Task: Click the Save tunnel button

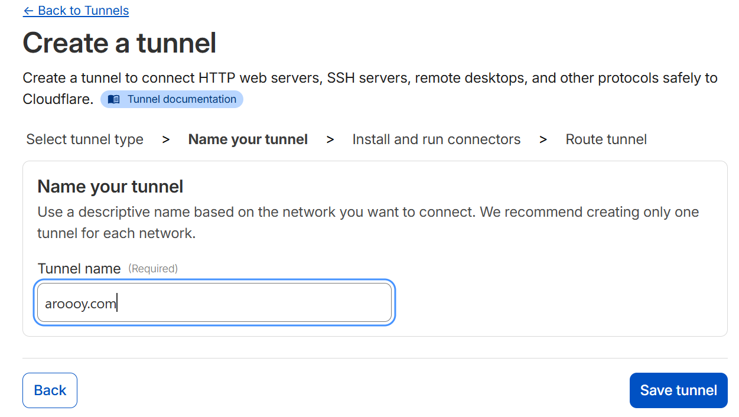Action: coord(678,390)
